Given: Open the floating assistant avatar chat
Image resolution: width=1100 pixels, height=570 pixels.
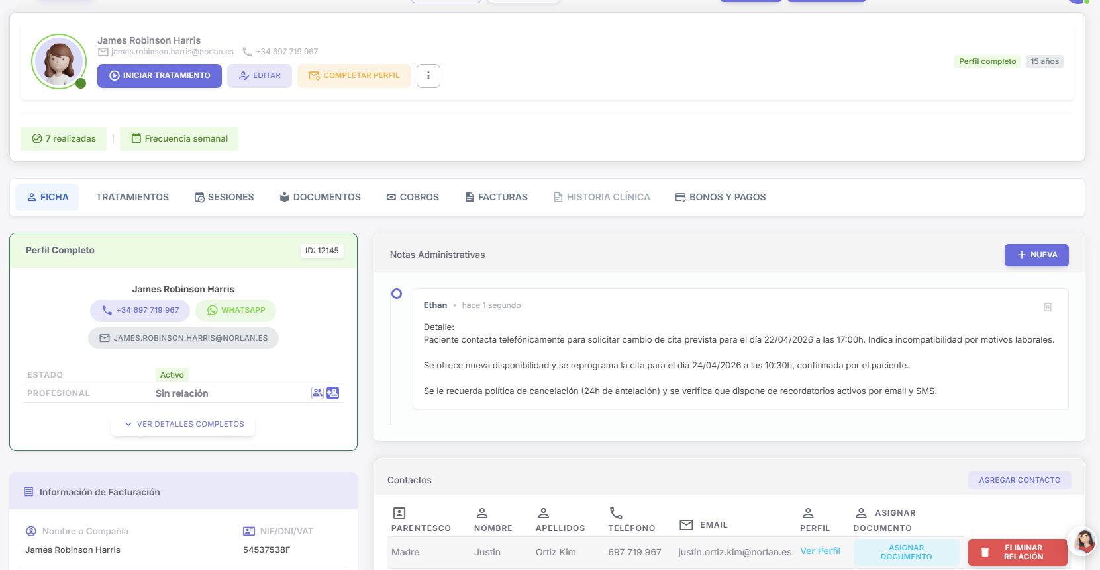Looking at the screenshot, I should [1083, 542].
